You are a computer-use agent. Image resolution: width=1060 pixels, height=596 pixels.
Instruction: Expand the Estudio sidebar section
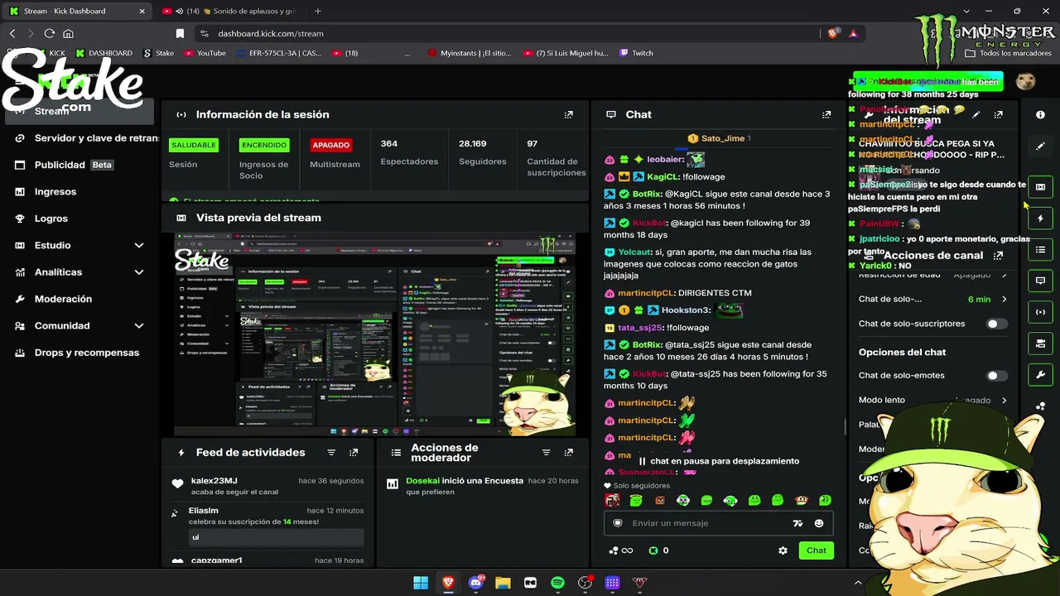pyautogui.click(x=79, y=245)
